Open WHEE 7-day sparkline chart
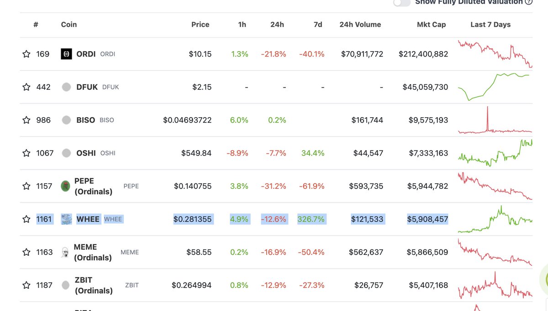 point(495,219)
